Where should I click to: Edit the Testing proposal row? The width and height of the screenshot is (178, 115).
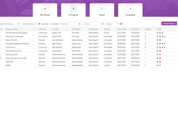tap(157, 54)
